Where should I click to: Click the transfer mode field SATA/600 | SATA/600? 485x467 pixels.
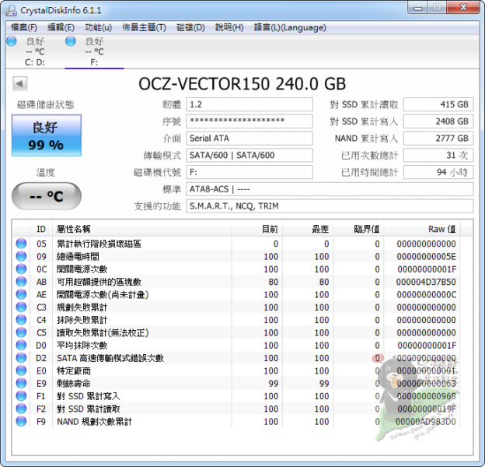[249, 155]
